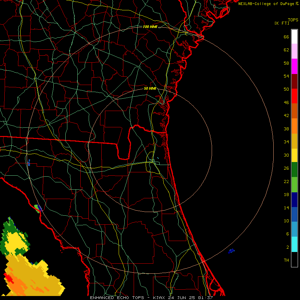Image resolution: width=300 pixels, height=300 pixels.
Task: Click the navy 18 K FT legend swatch
Action: tap(294, 200)
